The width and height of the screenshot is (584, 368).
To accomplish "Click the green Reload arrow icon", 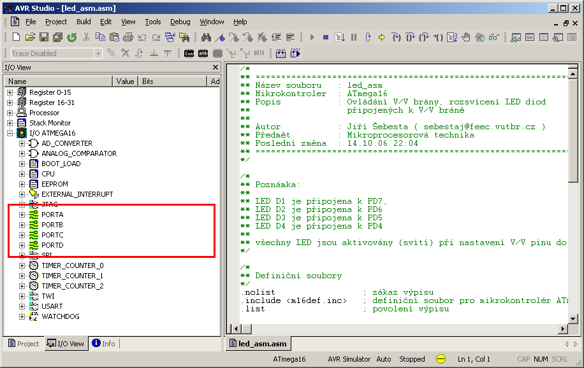I will 72,37.
